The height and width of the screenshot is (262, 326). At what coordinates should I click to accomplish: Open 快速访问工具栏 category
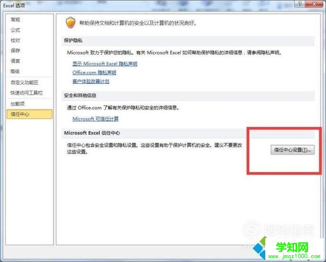tap(26, 93)
